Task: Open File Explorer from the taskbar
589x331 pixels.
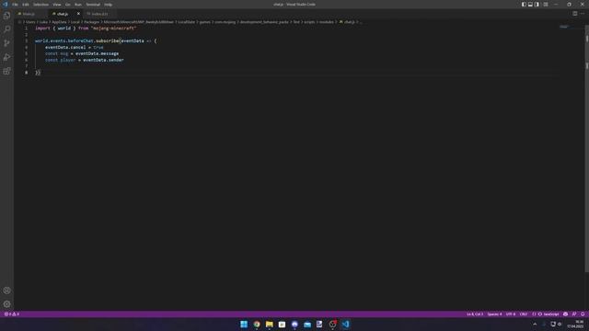Action: 270,325
